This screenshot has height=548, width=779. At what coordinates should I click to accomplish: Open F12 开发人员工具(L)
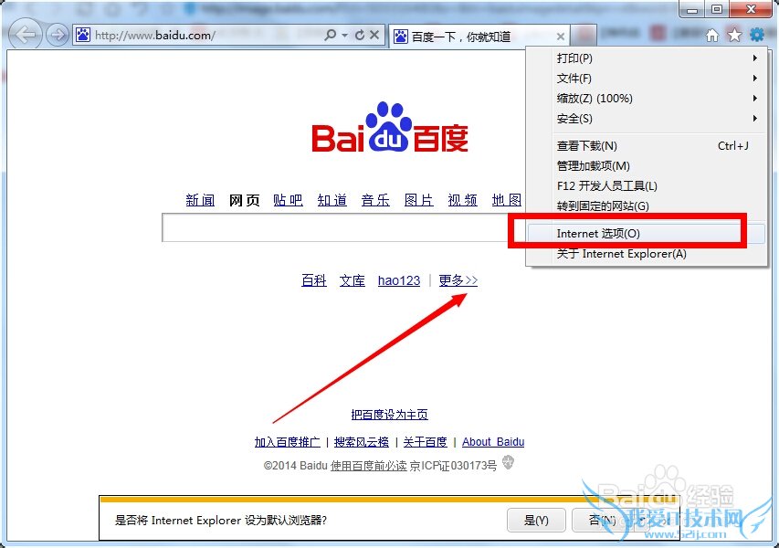tap(647, 185)
